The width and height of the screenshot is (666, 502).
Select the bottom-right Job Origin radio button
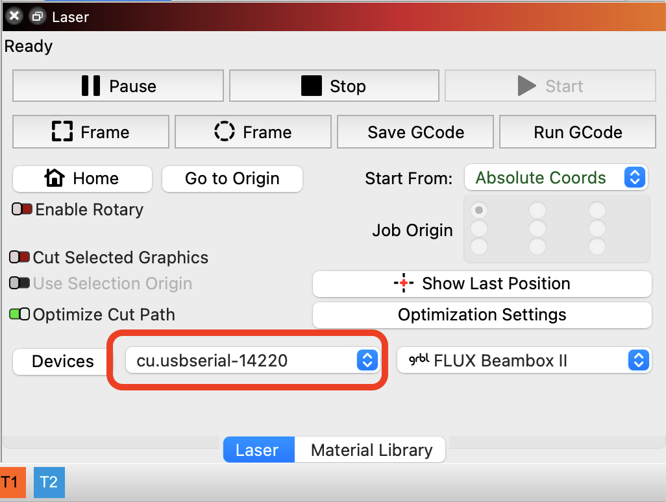pos(597,246)
